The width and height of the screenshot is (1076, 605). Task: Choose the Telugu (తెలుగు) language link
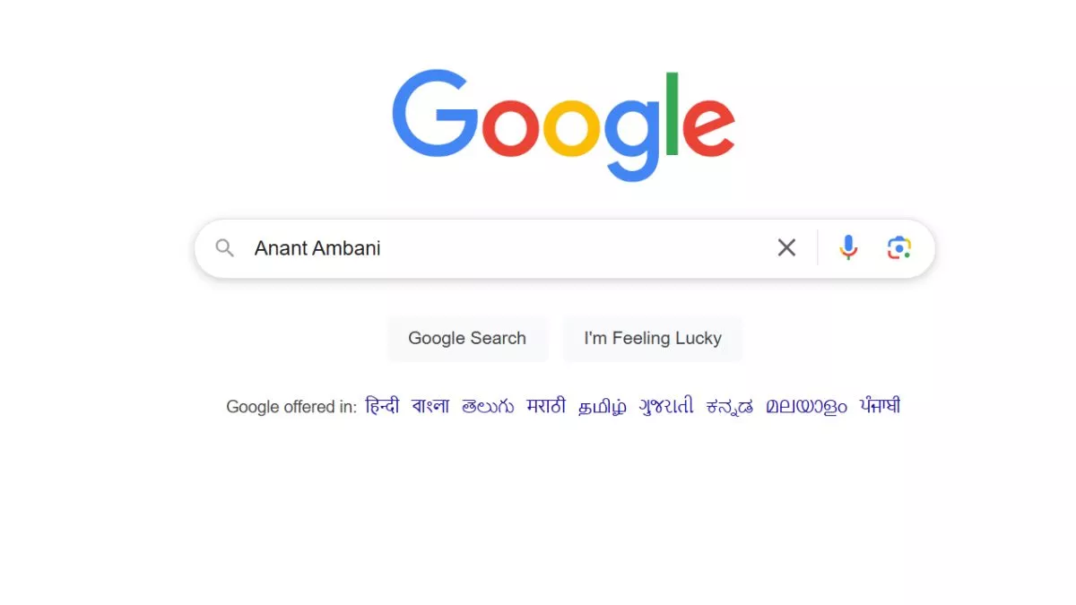(488, 406)
